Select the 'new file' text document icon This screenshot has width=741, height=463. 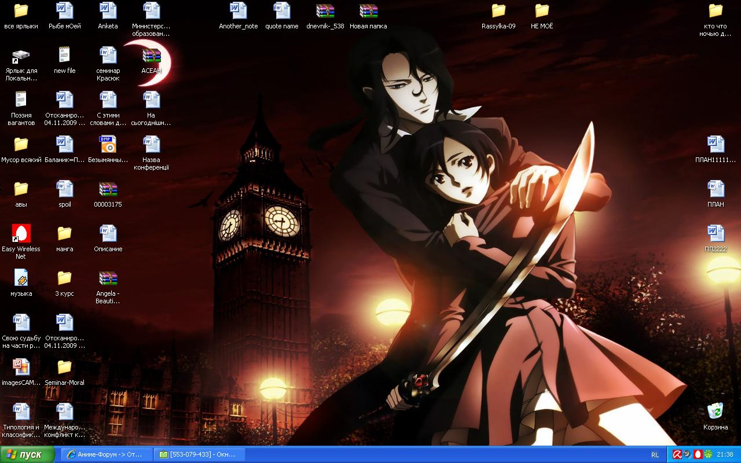[64, 56]
